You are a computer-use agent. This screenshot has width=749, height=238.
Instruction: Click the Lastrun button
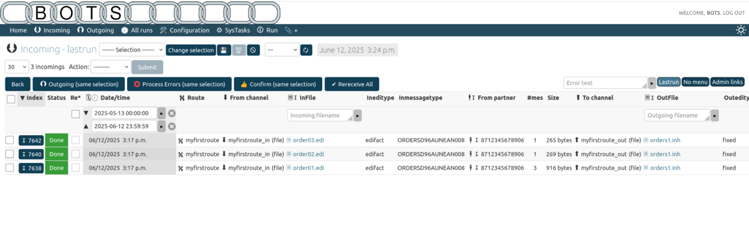(x=668, y=82)
